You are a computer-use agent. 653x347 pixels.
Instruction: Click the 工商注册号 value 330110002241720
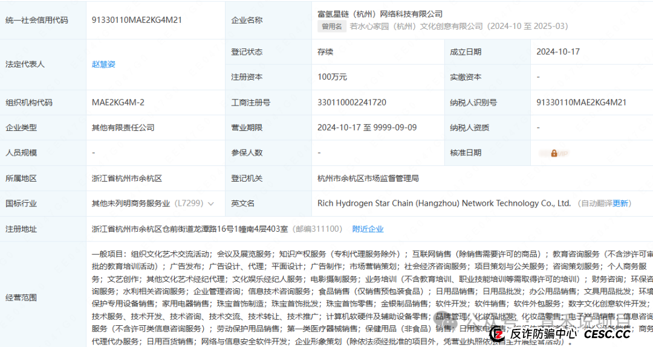click(351, 103)
